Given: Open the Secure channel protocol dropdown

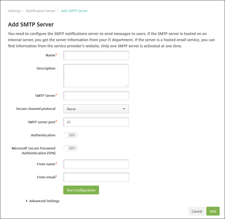Looking at the screenshot, I should [x=96, y=109].
